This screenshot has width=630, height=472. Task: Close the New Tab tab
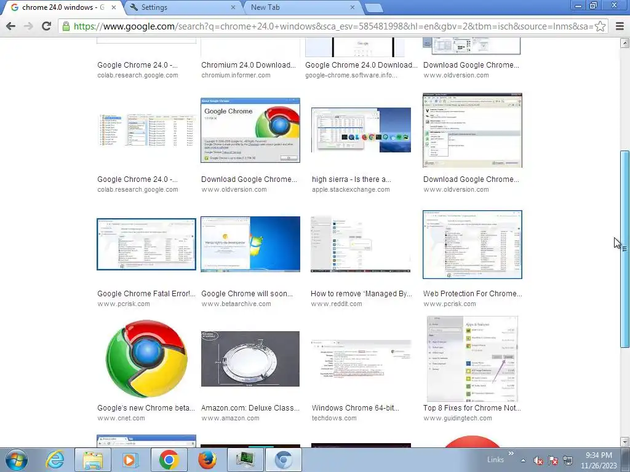click(353, 7)
